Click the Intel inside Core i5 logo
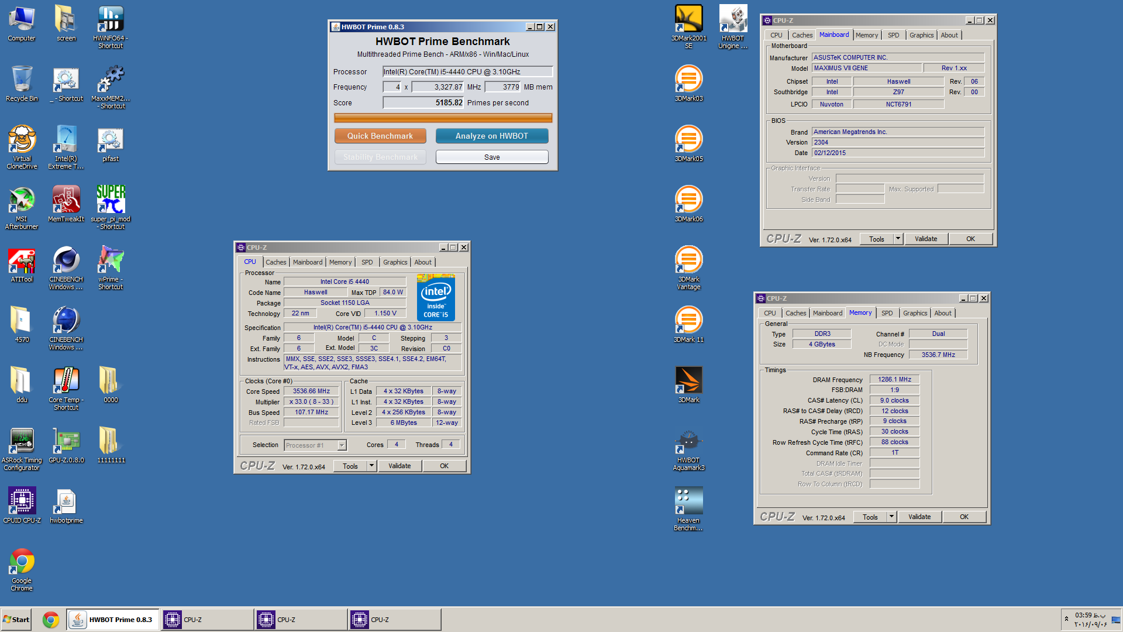Screen dimensions: 1123x632 click(436, 298)
